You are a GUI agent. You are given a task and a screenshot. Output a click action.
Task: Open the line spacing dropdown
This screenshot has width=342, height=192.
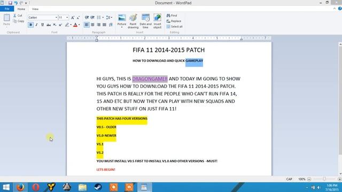109,18
